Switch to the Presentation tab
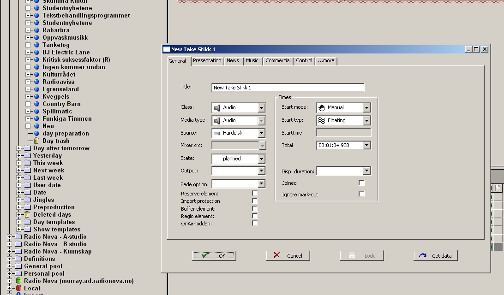The width and height of the screenshot is (504, 295). pyautogui.click(x=207, y=61)
